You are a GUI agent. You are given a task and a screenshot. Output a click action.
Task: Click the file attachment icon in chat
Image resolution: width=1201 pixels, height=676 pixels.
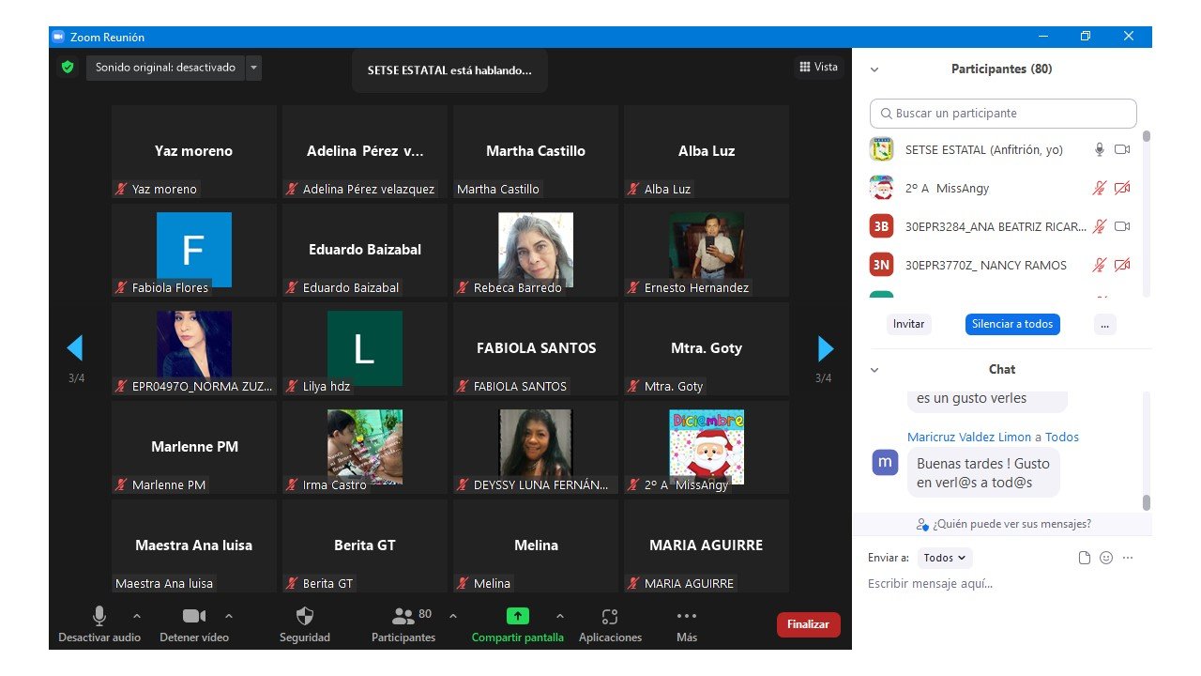(x=1085, y=558)
